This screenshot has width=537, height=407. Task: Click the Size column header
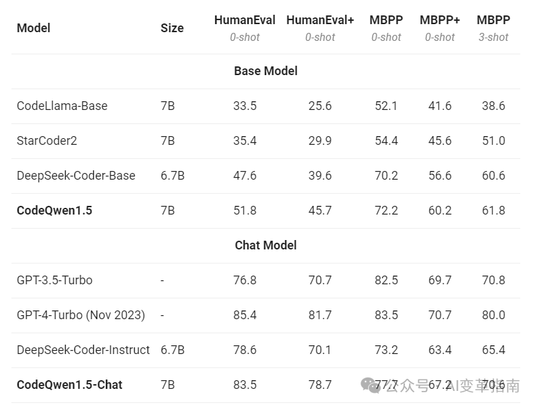tap(172, 27)
